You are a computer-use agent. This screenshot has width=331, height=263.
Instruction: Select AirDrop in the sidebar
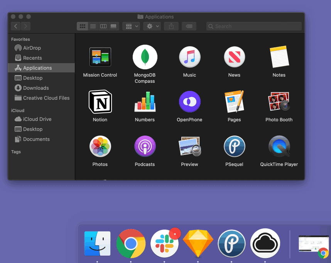41,48
